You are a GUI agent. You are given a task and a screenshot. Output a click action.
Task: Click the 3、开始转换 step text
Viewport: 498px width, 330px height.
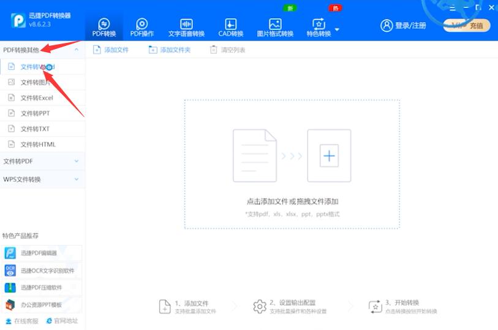click(x=402, y=302)
